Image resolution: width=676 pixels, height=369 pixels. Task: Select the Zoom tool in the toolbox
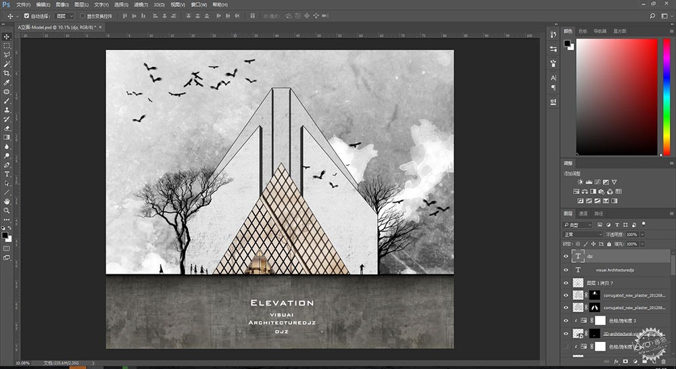click(x=7, y=210)
